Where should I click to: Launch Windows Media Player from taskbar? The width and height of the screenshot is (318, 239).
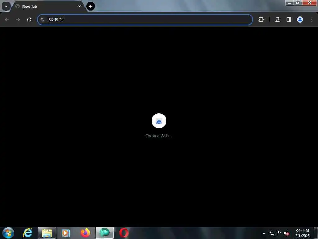tap(66, 233)
